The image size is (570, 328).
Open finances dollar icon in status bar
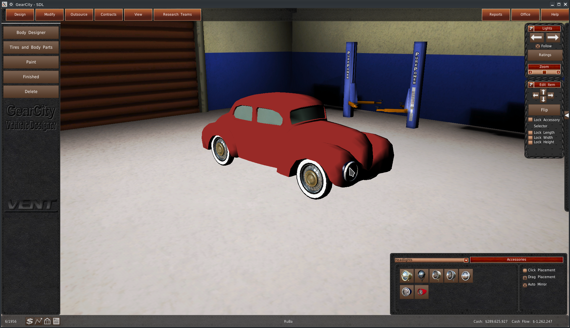(30, 321)
